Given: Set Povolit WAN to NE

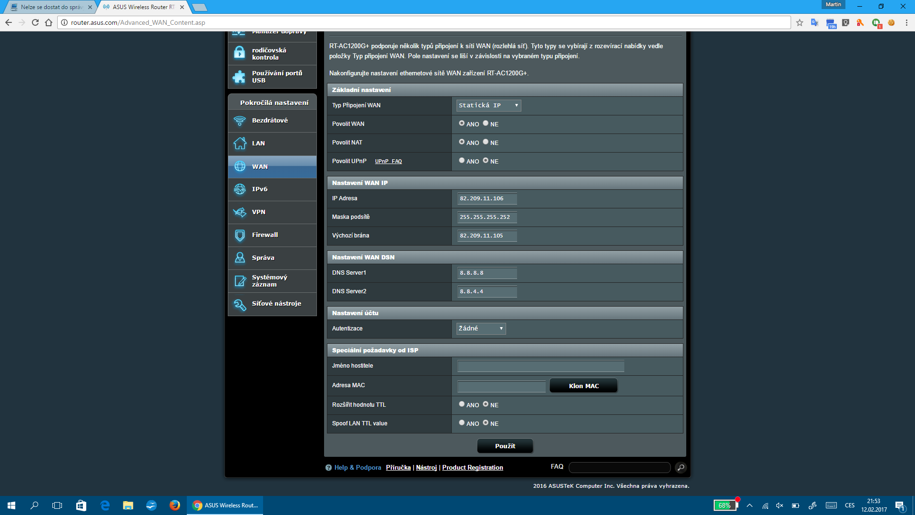Looking at the screenshot, I should (x=486, y=124).
